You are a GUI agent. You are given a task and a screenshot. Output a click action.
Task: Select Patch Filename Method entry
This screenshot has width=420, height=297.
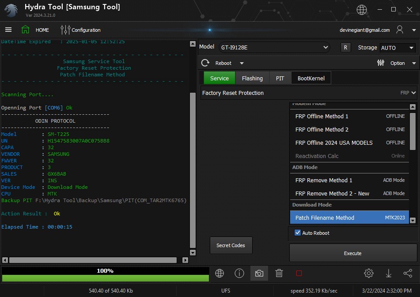point(349,218)
